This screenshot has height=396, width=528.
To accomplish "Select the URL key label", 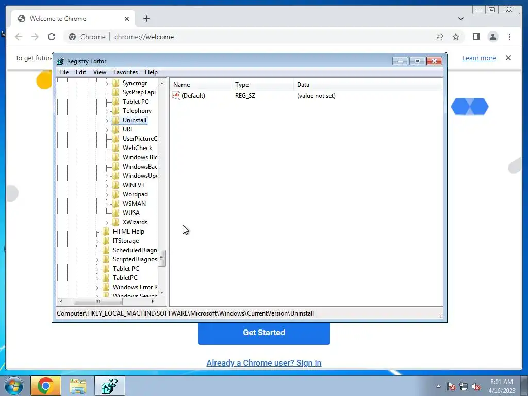I will (128, 129).
